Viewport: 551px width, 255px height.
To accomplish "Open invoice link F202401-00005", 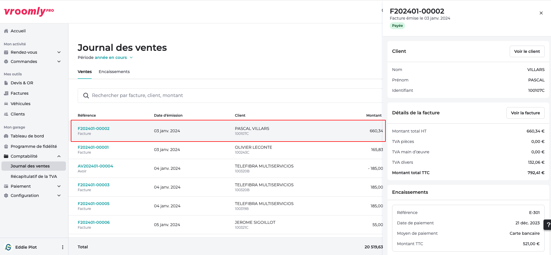I will [94, 204].
